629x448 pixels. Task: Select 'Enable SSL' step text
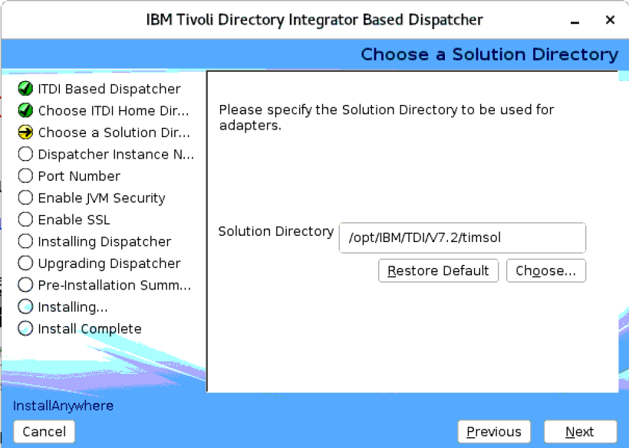[x=74, y=220]
